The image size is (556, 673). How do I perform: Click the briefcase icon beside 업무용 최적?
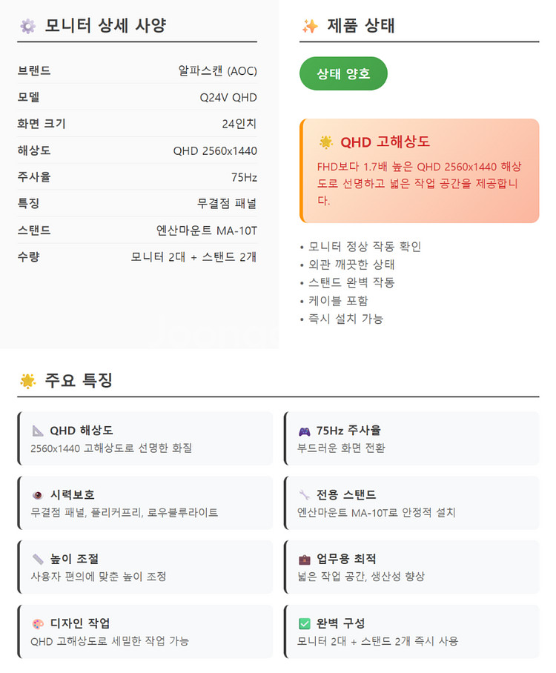[x=305, y=559]
